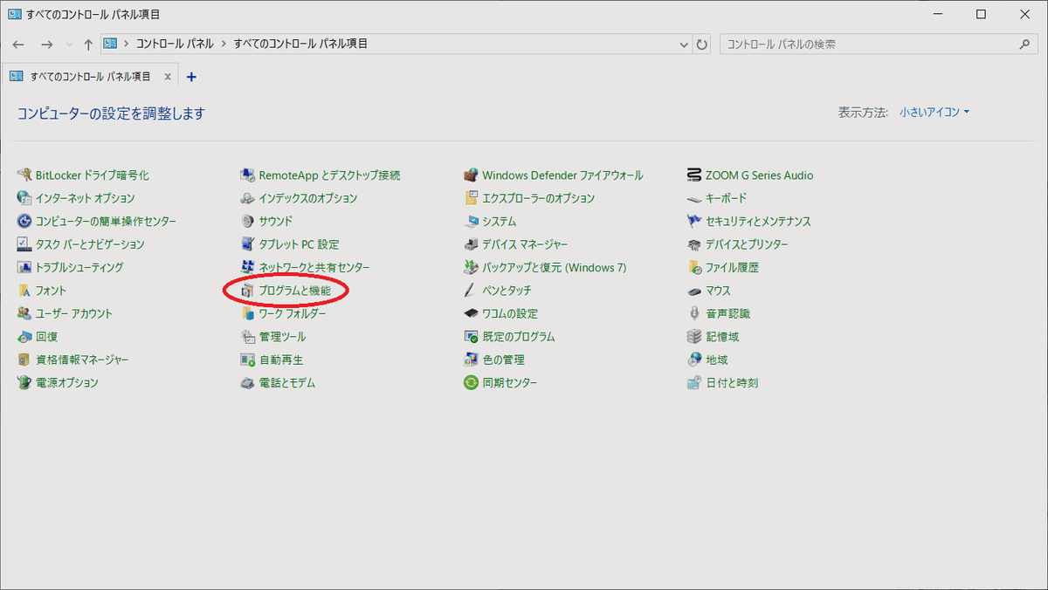Open the マウス settings item
Viewport: 1048px width, 590px height.
[718, 290]
